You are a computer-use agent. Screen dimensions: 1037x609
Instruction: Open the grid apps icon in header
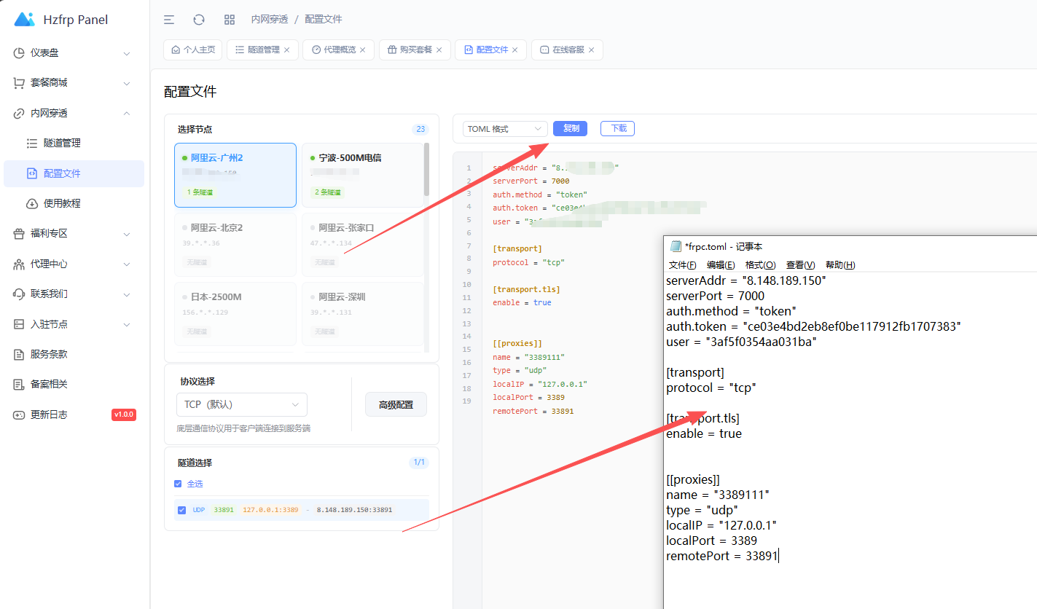tap(230, 20)
